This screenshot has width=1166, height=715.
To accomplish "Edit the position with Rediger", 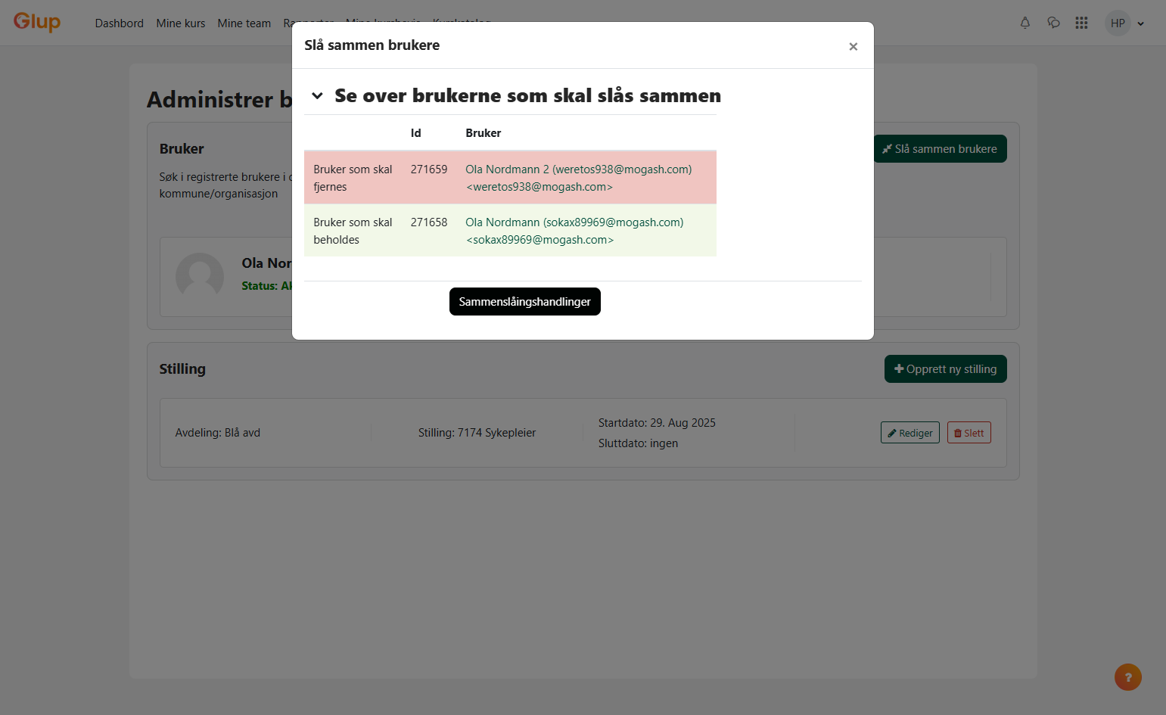I will tap(910, 433).
